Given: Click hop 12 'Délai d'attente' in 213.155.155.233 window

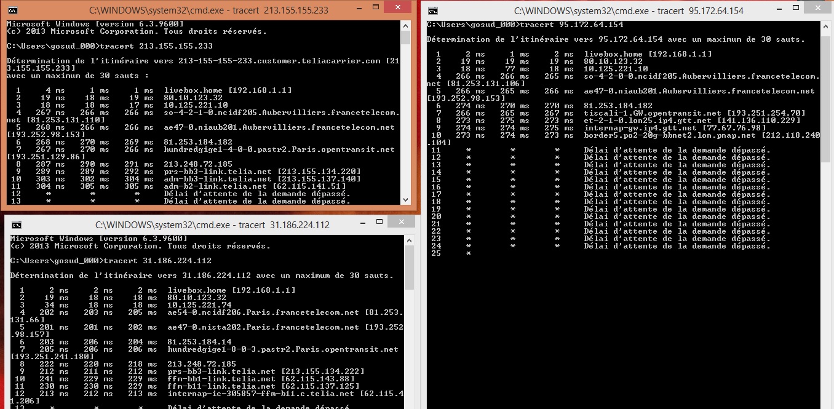Looking at the screenshot, I should [257, 194].
